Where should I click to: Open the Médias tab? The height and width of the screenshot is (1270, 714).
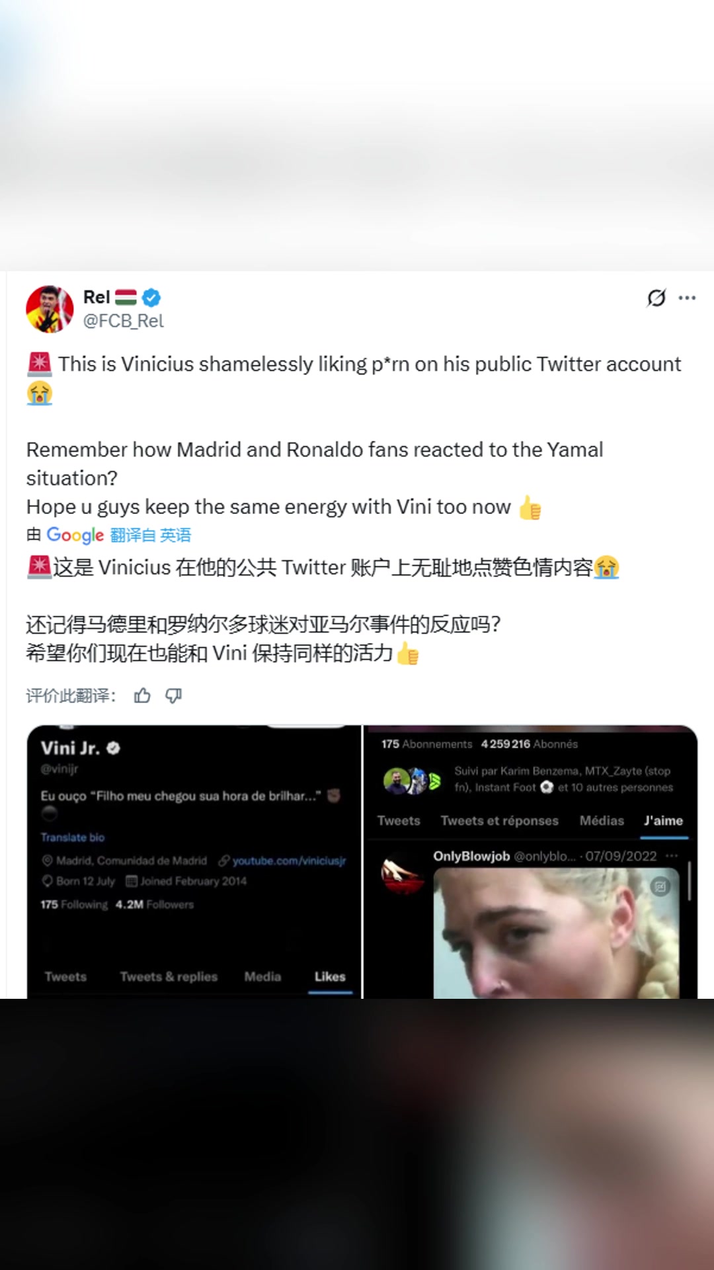602,821
